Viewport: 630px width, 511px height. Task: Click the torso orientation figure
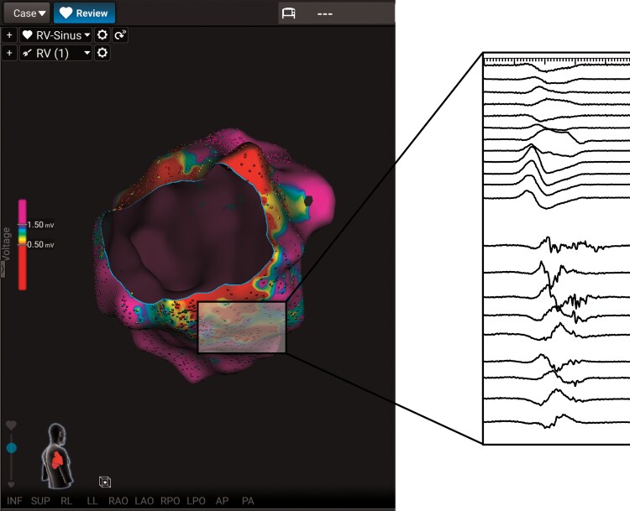pos(57,456)
